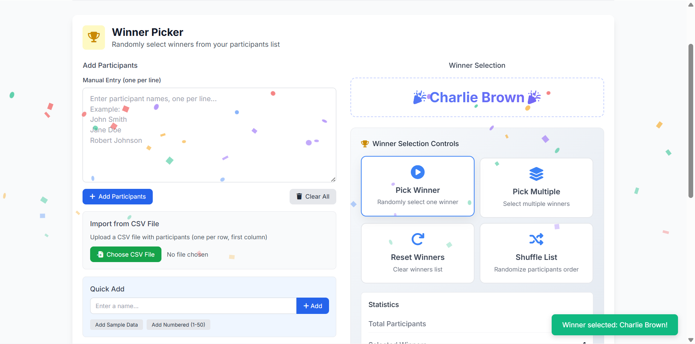This screenshot has height=344, width=695.
Task: Add Sample Data to the list
Action: (x=117, y=325)
